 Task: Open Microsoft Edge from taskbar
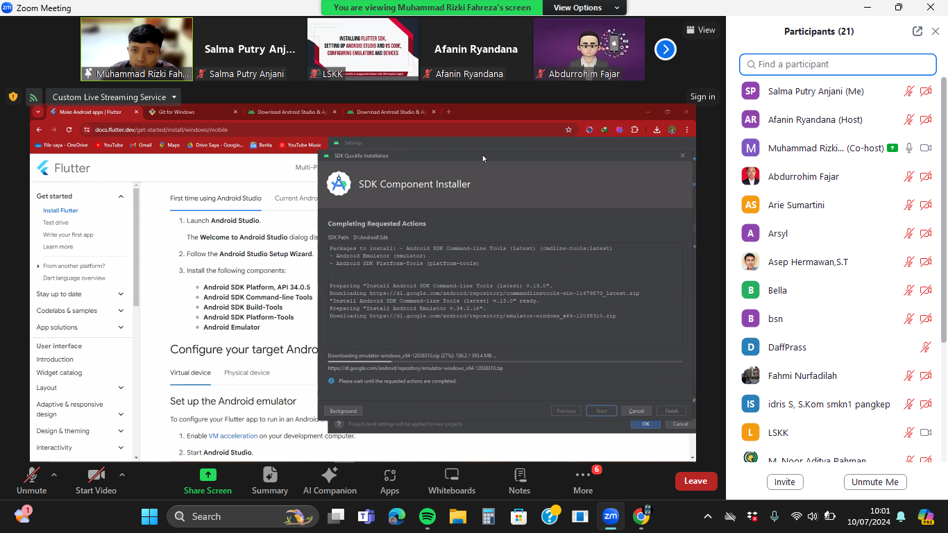click(x=396, y=516)
